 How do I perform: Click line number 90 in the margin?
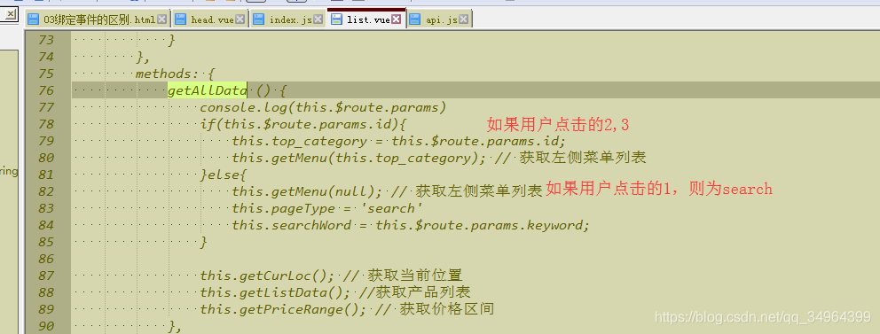coord(46,326)
